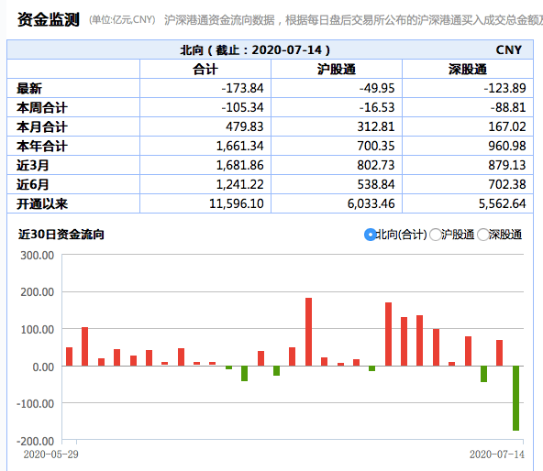Click the 近3月 row label
543x471 pixels.
[x=32, y=166]
